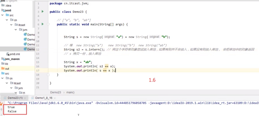Click line number 17 in the gutter
The image size is (259, 116).
pyautogui.click(x=38, y=71)
